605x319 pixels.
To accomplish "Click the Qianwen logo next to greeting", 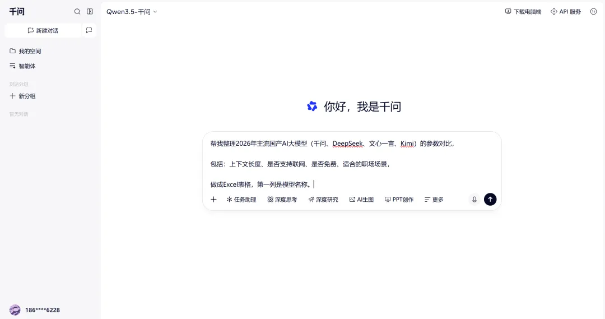I will [312, 106].
